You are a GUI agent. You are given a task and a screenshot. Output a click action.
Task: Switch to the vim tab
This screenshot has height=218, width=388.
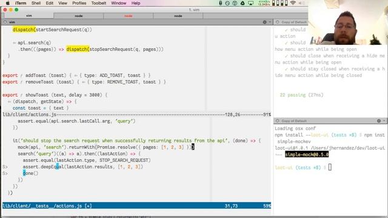tap(28, 16)
